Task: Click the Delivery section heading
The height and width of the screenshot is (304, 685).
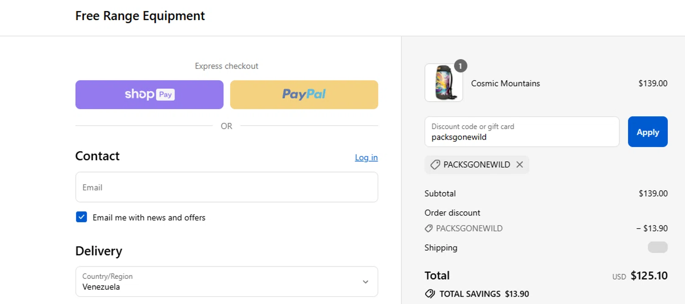Action: click(x=99, y=252)
